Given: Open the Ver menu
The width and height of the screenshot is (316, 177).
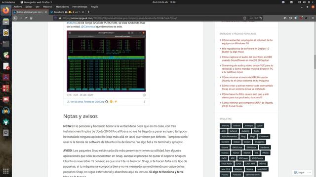Looking at the screenshot, I should click(38, 6).
